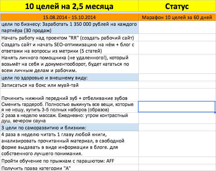Select the cell about hiring личного помощника
This screenshot has width=216, height=172.
click(69, 64)
